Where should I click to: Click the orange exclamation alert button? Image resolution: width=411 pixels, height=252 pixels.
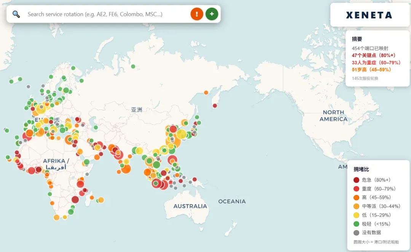[197, 14]
